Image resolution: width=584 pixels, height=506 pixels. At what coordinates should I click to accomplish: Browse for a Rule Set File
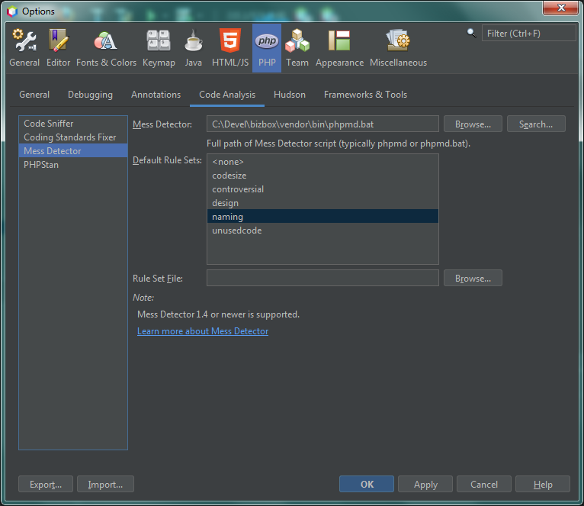tap(473, 278)
